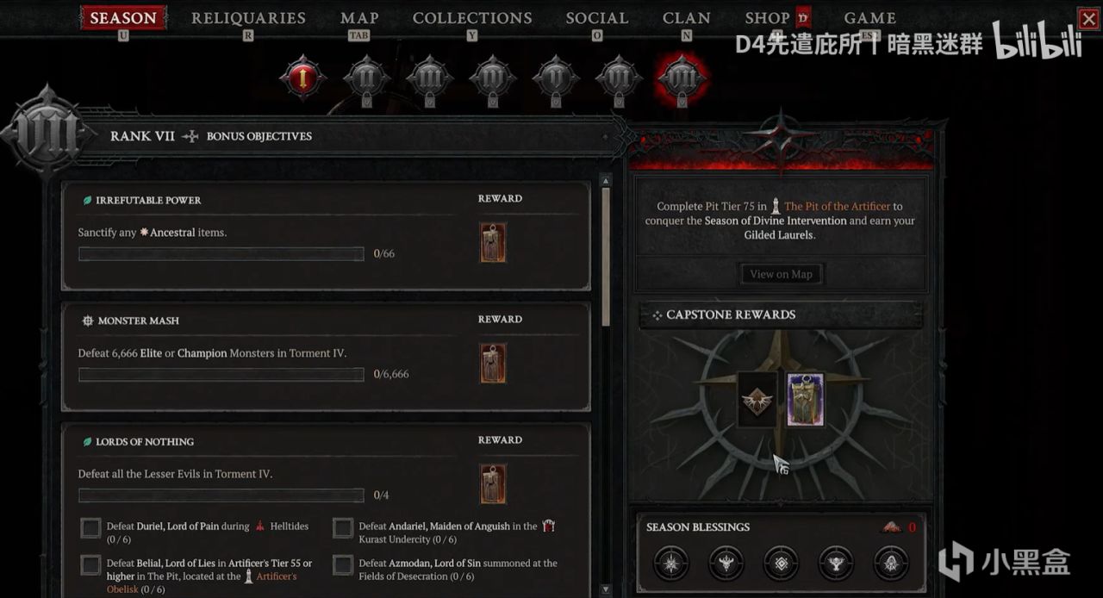
Task: Select the Rank I medallion icon
Action: coord(303,78)
